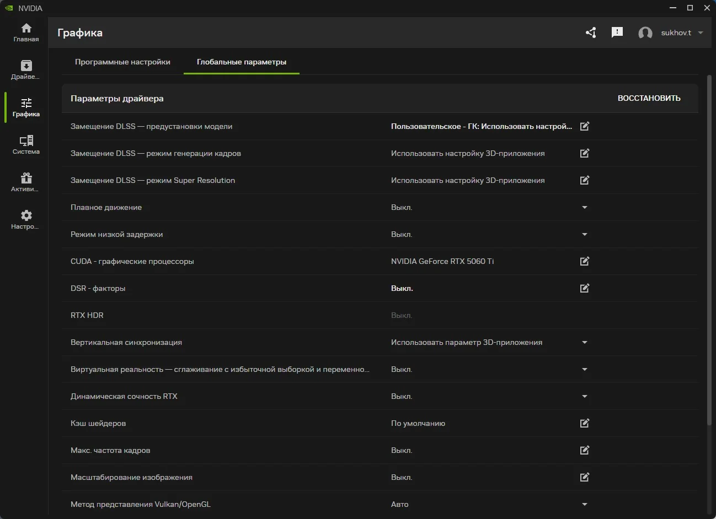Open the sukhov.t account dropdown arrow
The width and height of the screenshot is (716, 519).
pyautogui.click(x=701, y=33)
